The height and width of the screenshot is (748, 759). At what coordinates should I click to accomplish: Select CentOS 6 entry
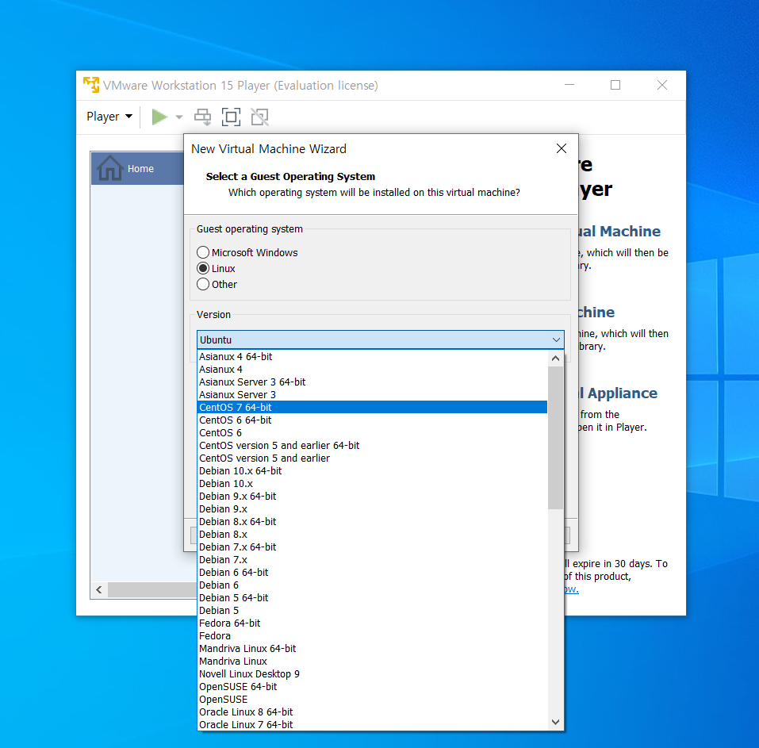tap(373, 433)
